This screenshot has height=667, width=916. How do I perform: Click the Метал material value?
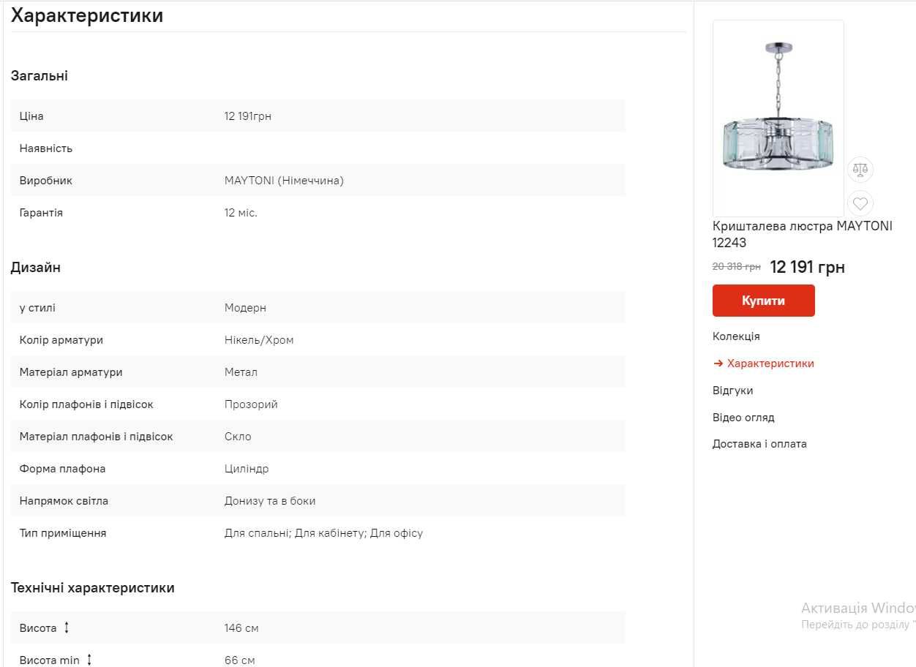(x=241, y=372)
